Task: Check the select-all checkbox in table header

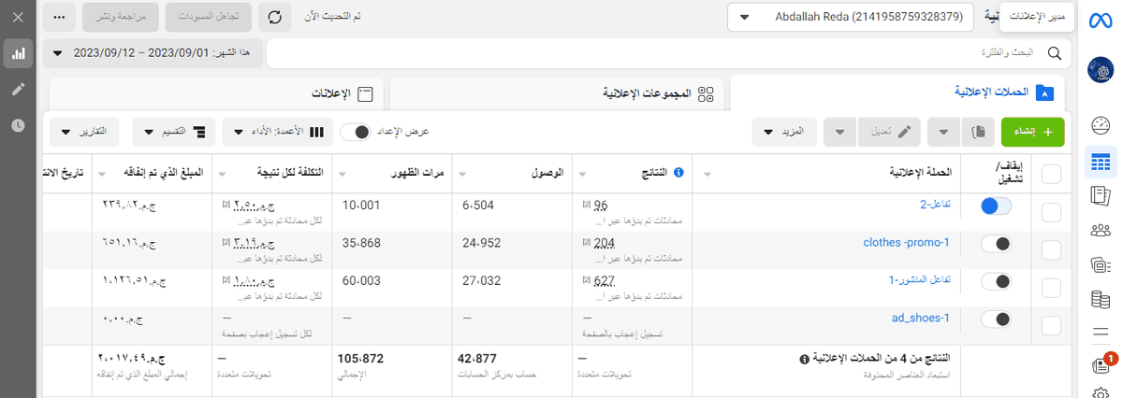Action: click(1051, 174)
